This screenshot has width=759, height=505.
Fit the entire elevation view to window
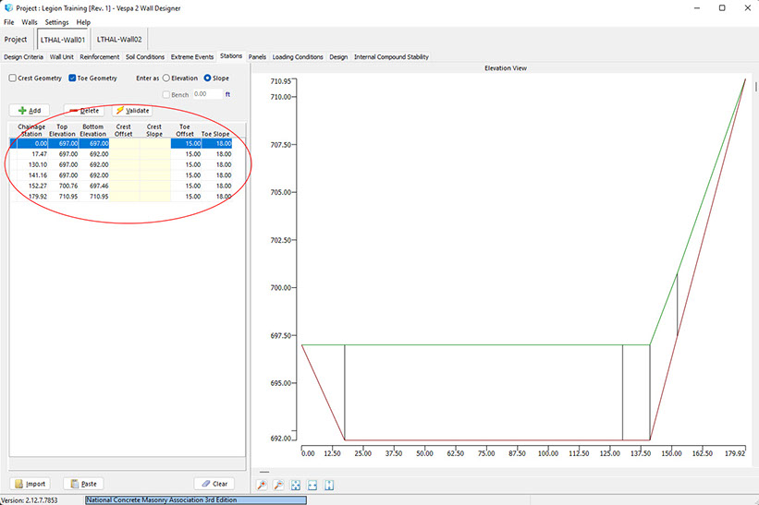(296, 485)
